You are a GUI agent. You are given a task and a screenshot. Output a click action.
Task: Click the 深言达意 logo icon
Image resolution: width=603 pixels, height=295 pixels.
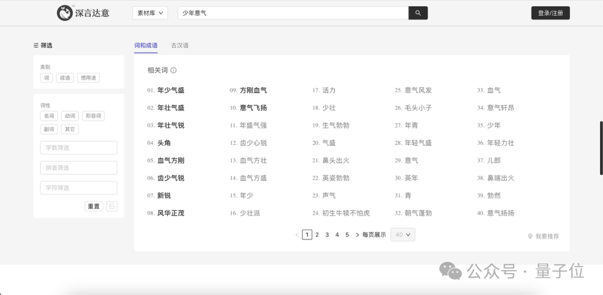(65, 13)
